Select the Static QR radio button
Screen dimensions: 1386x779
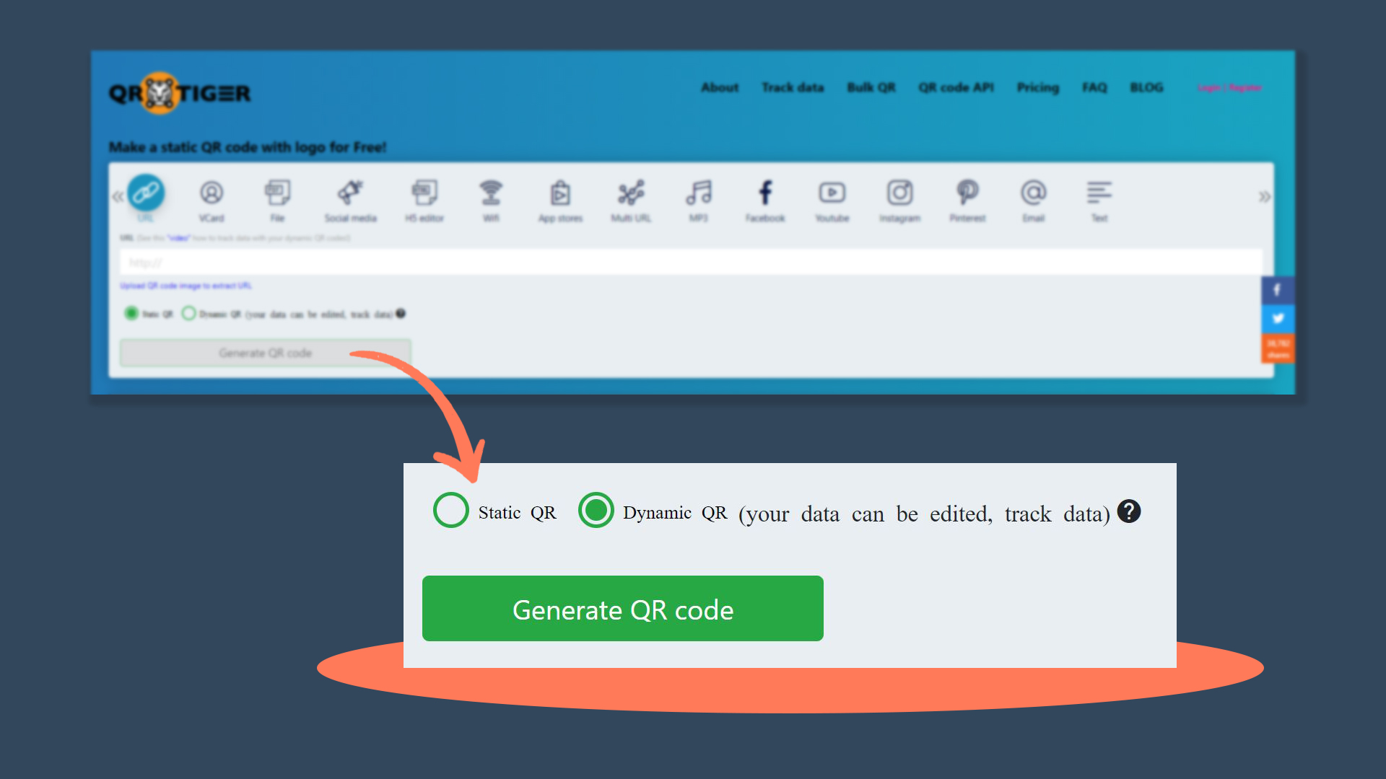click(131, 314)
